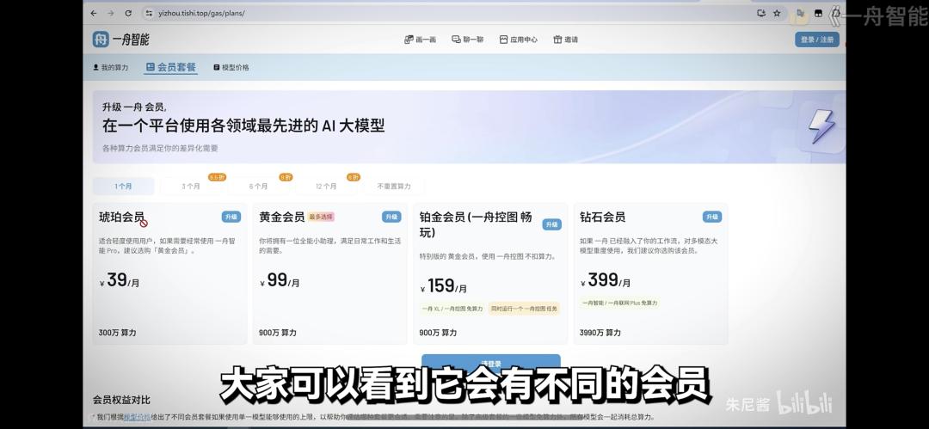
Task: Click the 升级 一舟 会员 banner text
Action: 134,107
